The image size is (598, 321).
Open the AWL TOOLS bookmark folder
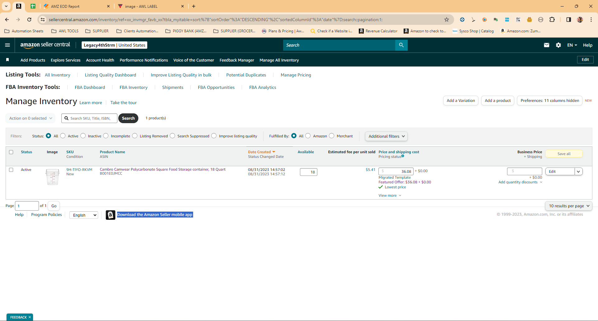point(65,31)
